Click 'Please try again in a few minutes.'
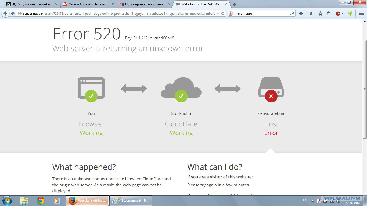The width and height of the screenshot is (367, 206). coord(218,185)
